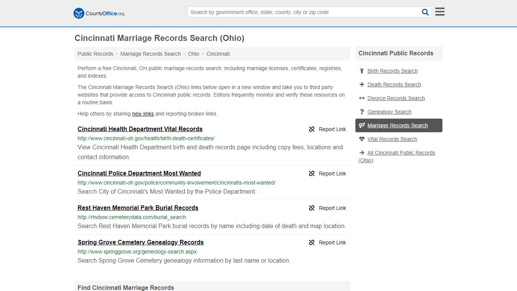The width and height of the screenshot is (517, 291).
Task: Open Rest Haven Memorial Park Burial Records
Action: [138, 208]
